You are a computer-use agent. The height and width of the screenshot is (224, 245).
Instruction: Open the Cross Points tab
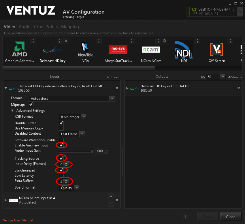46,27
